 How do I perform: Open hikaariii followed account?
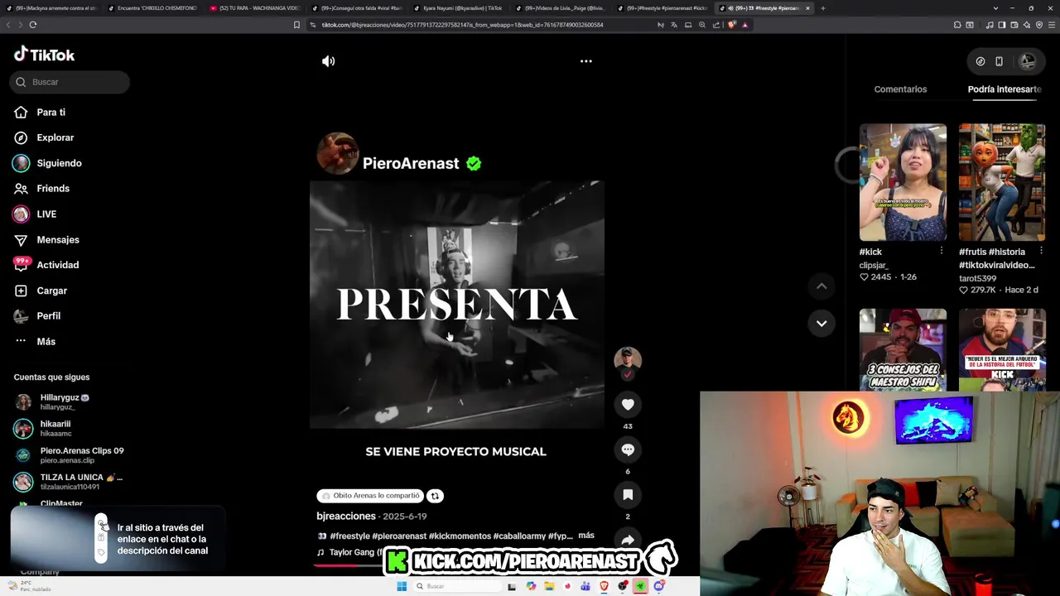(55, 428)
